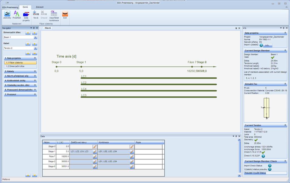Click bottom navigator down arrow button
This screenshot has height=183, width=290.
coord(35,175)
